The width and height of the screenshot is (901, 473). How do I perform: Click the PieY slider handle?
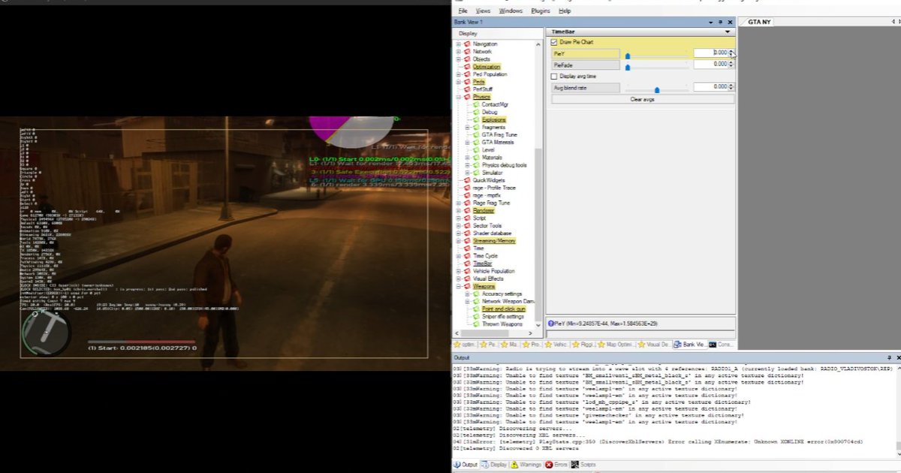628,56
